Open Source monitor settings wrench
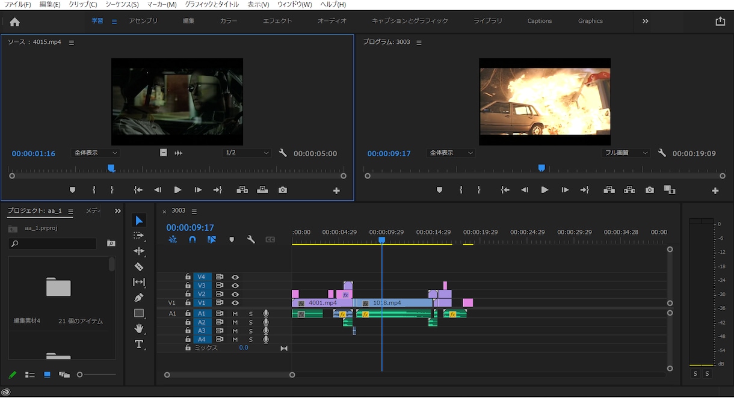Screen dimensions: 734x398 pyautogui.click(x=283, y=153)
